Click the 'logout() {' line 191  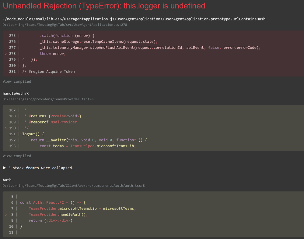pyautogui.click(x=33, y=134)
